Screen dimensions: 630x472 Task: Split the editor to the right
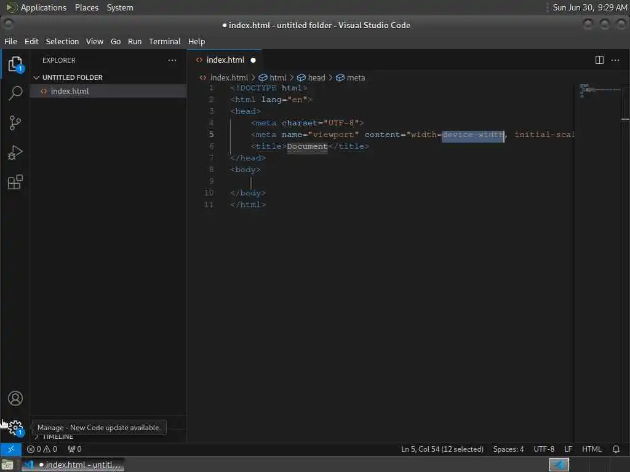tap(599, 60)
